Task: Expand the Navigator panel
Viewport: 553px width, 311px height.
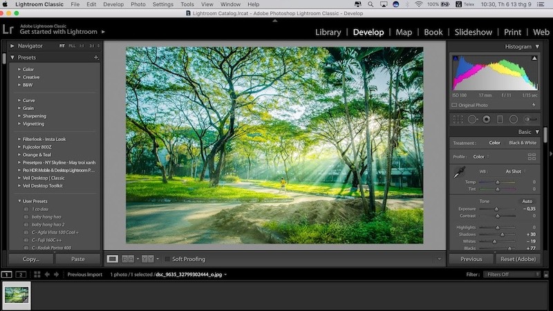Action: 12,46
